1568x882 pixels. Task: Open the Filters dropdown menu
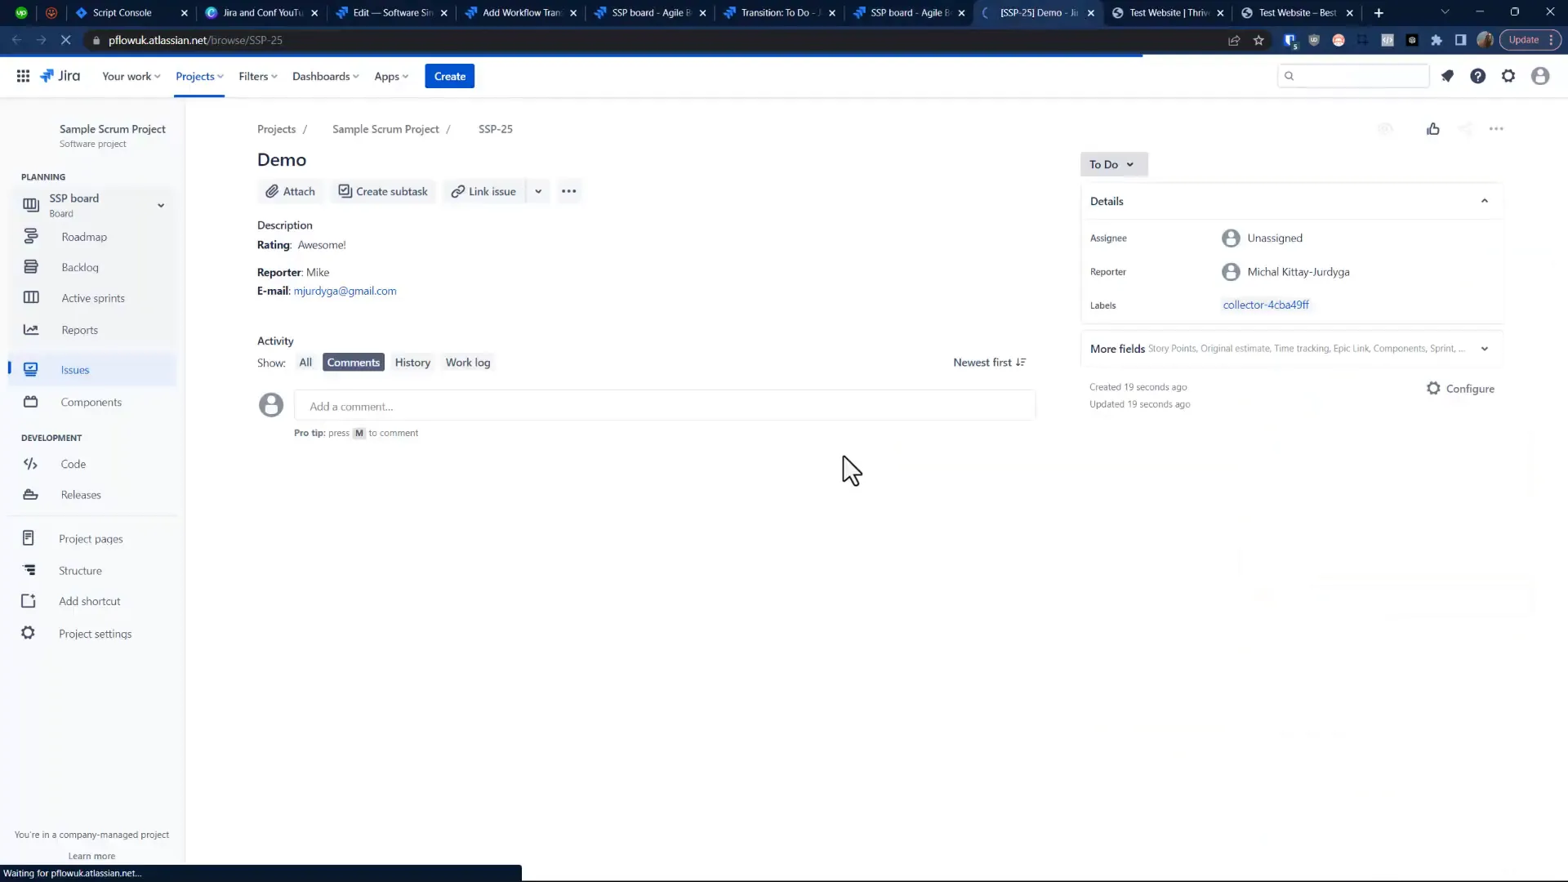(x=258, y=76)
